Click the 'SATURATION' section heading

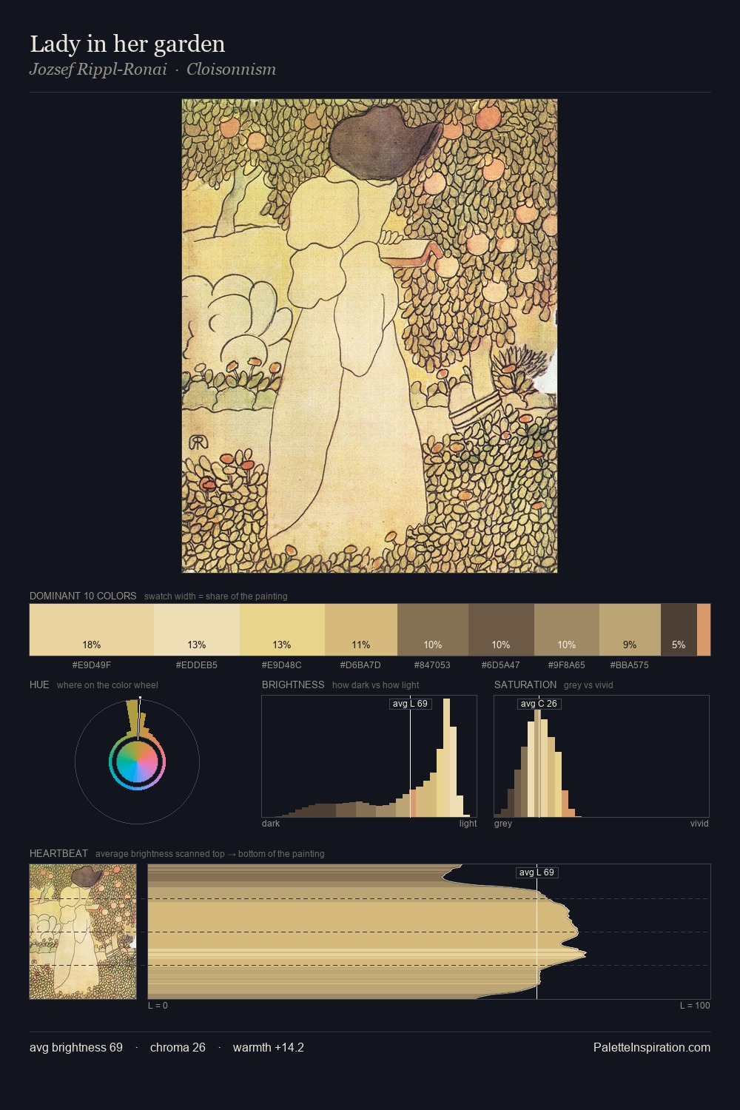pos(525,684)
